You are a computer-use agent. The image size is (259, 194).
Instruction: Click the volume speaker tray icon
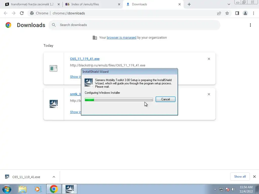coord(233,189)
